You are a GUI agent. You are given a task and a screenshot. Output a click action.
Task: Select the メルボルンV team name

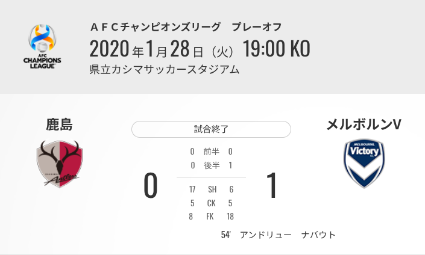[x=364, y=124]
